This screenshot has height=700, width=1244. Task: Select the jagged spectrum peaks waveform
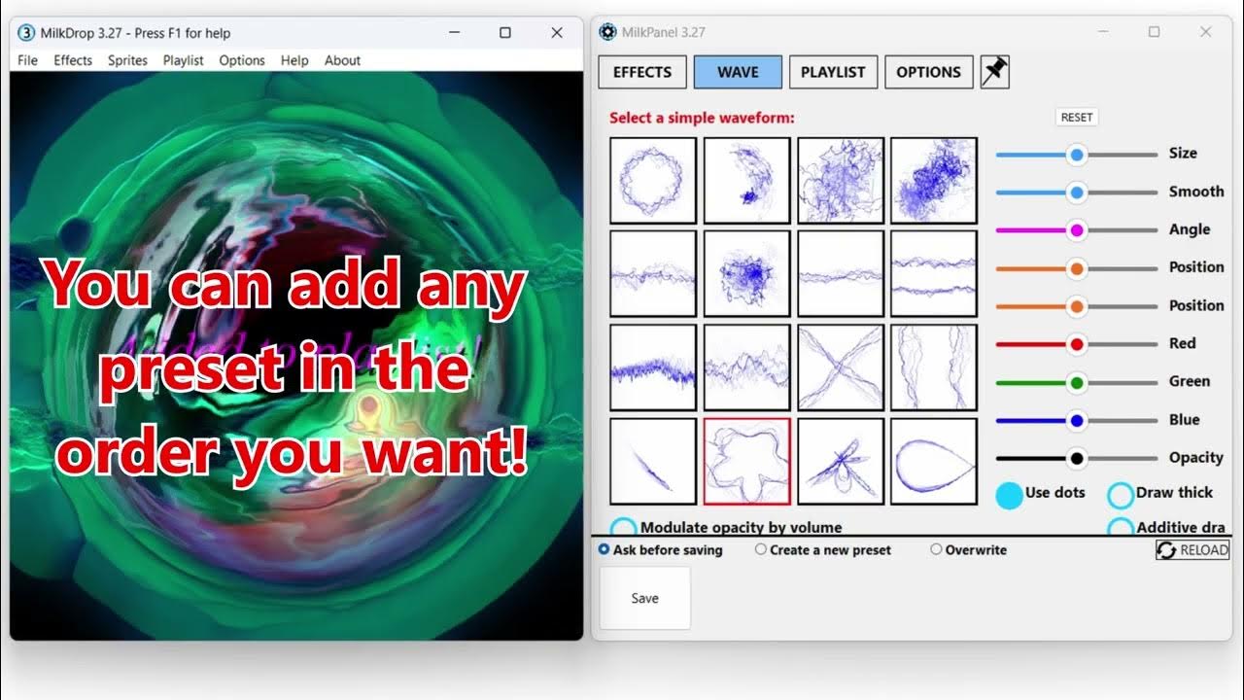(746, 367)
